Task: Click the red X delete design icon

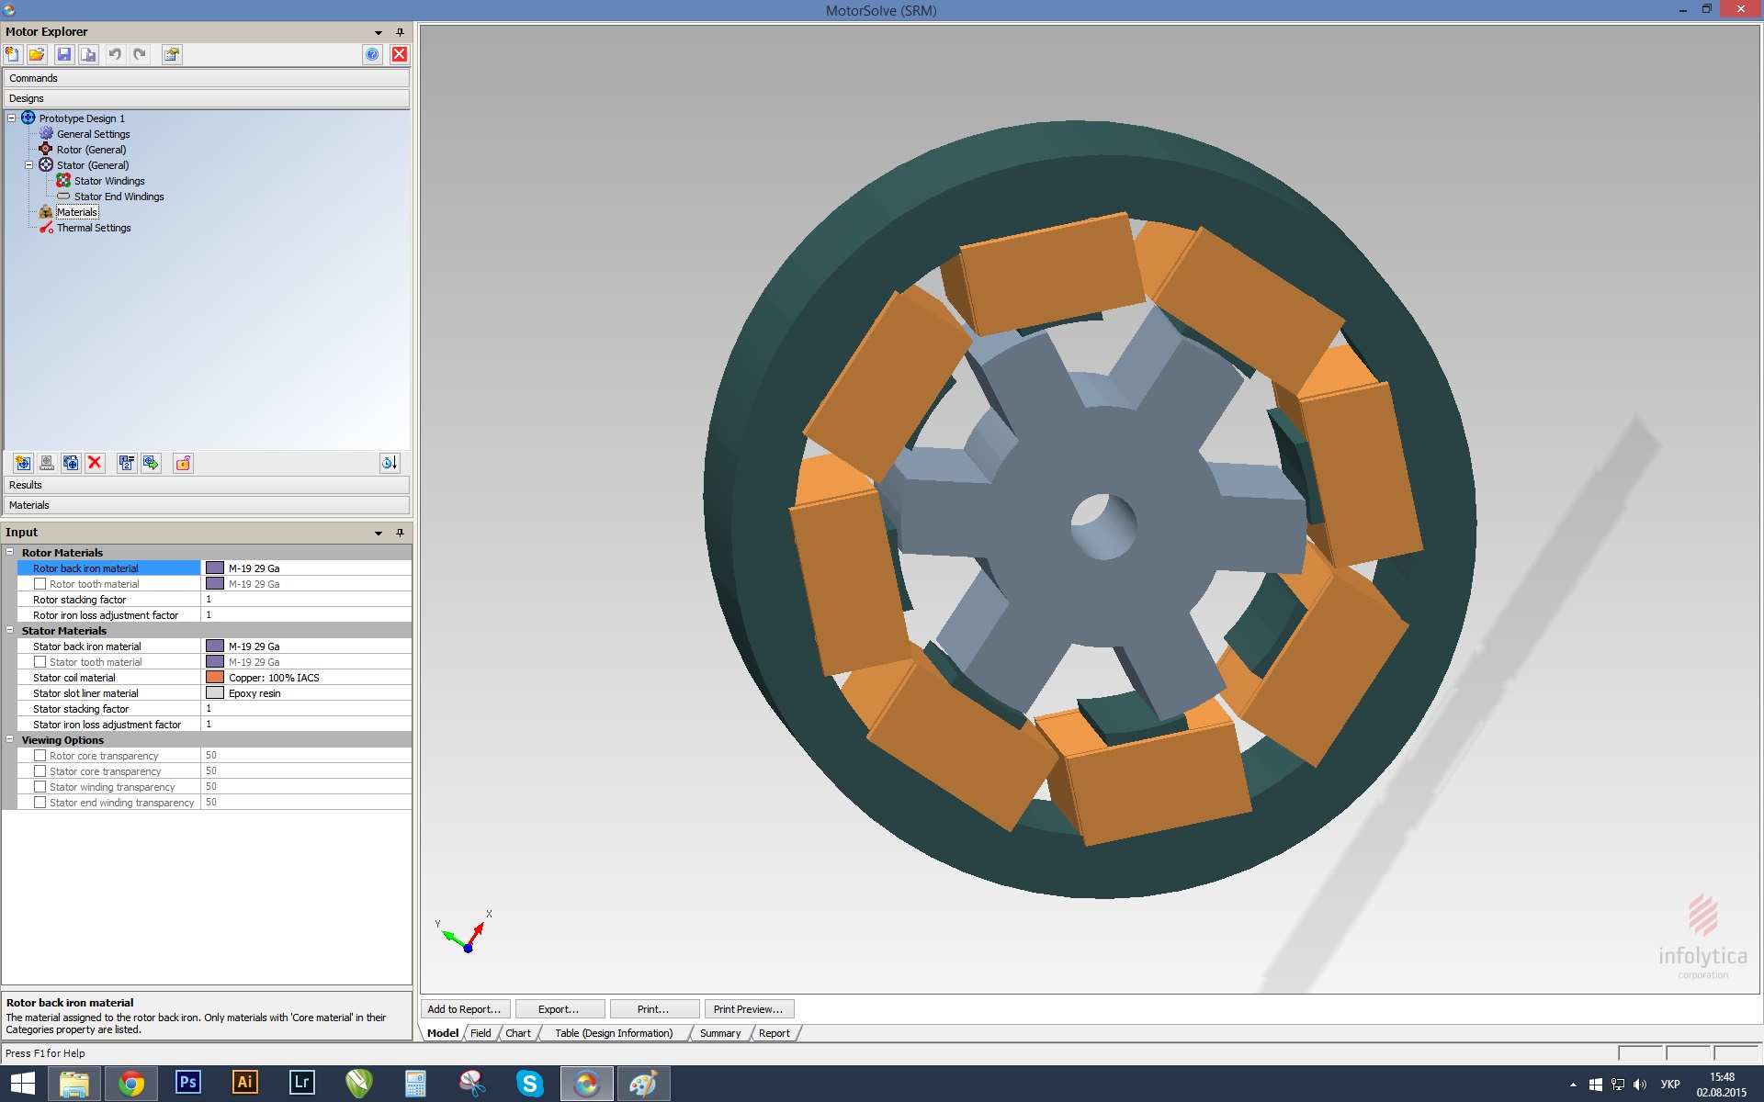Action: pos(95,464)
